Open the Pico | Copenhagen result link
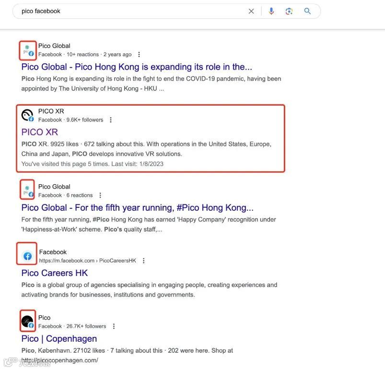This screenshot has width=385, height=370. click(59, 338)
